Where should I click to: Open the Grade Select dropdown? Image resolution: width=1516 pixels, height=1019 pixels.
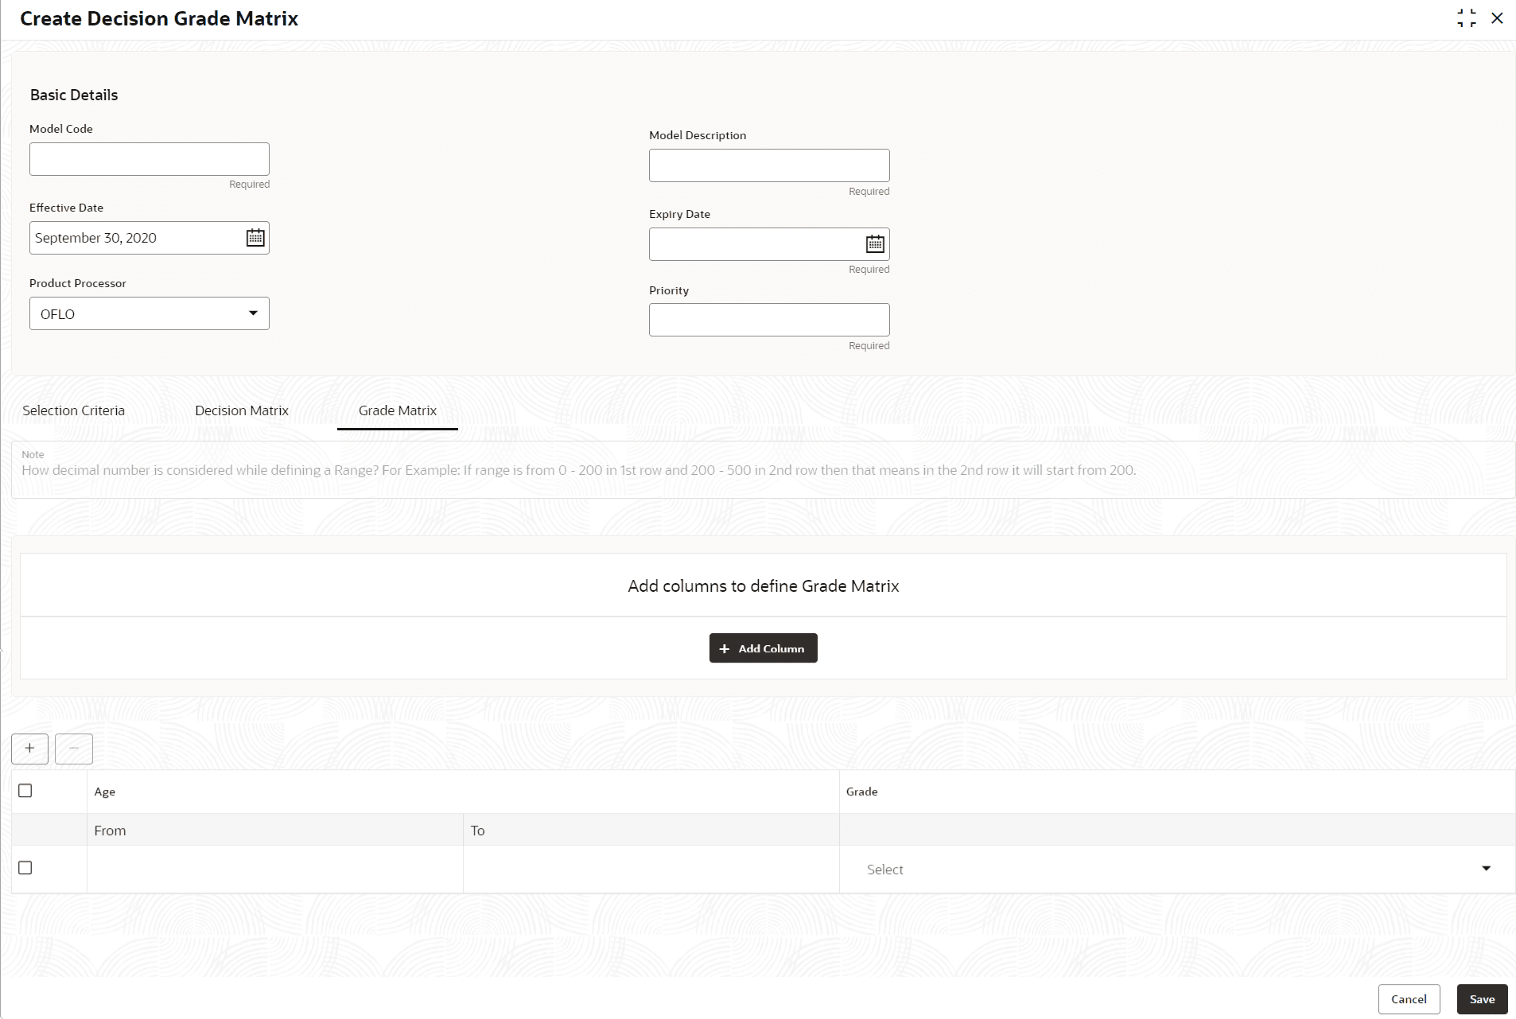click(x=1177, y=869)
